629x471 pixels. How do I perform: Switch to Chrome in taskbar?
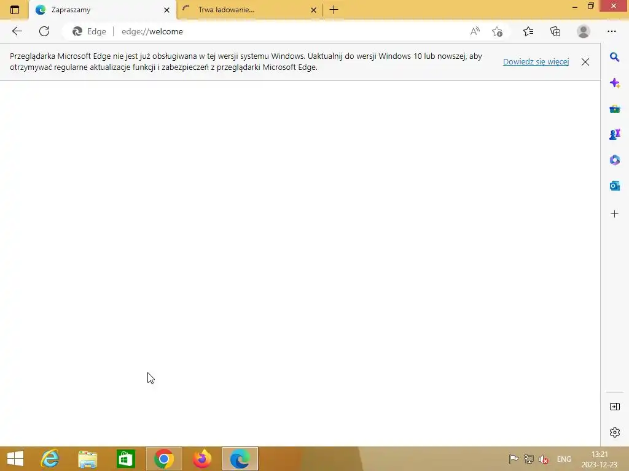(x=163, y=459)
